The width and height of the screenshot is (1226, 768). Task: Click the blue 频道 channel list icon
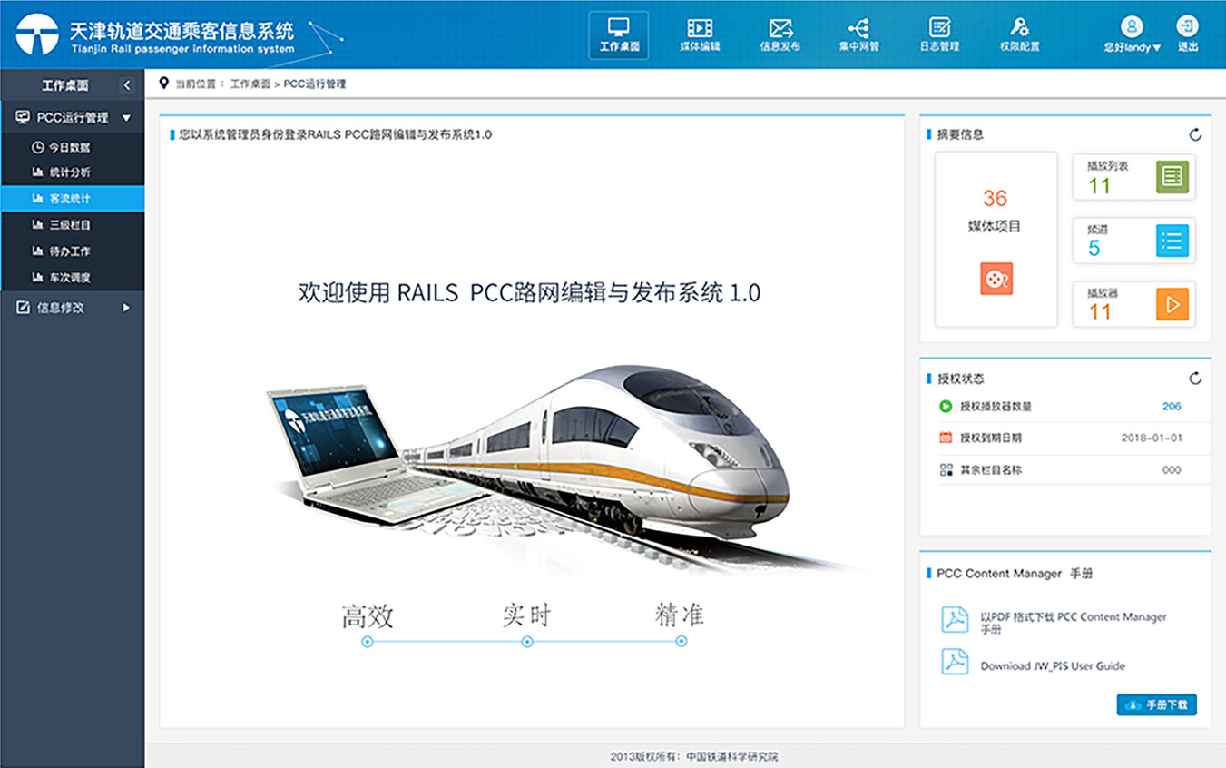click(1172, 241)
